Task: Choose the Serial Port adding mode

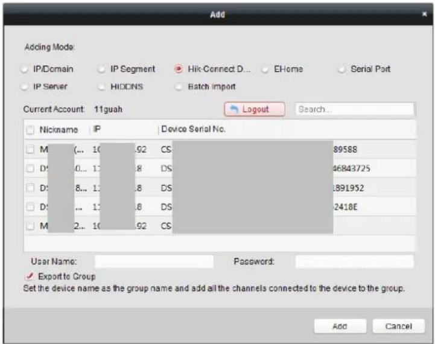Action: 341,69
